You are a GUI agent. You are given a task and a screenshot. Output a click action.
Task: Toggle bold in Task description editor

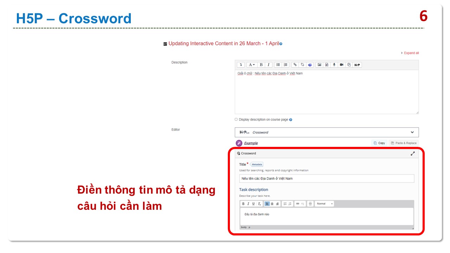click(243, 204)
